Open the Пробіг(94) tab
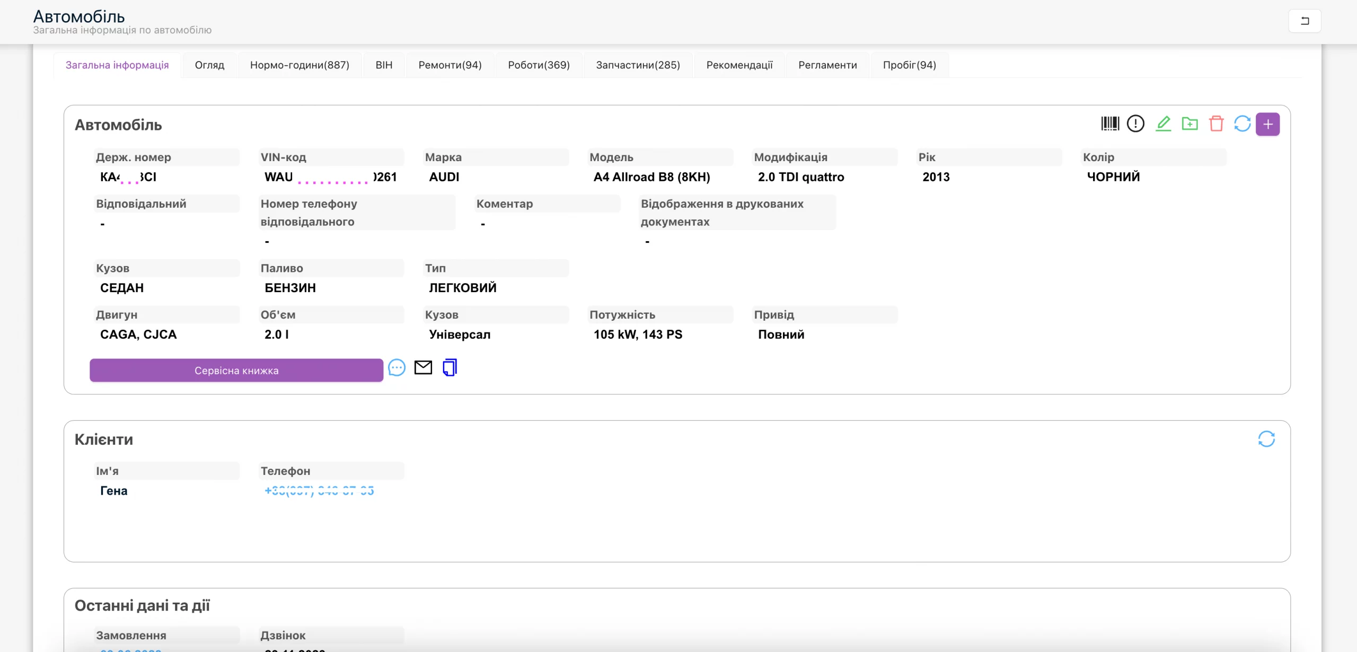 pos(910,65)
